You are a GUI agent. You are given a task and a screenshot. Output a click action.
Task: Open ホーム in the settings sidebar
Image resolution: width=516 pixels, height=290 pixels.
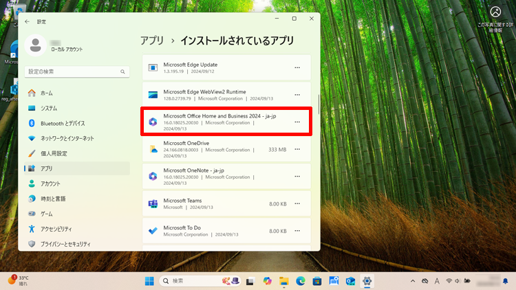click(46, 93)
